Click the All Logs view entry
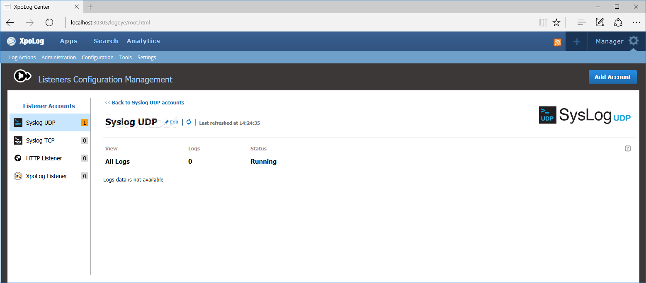 point(117,162)
